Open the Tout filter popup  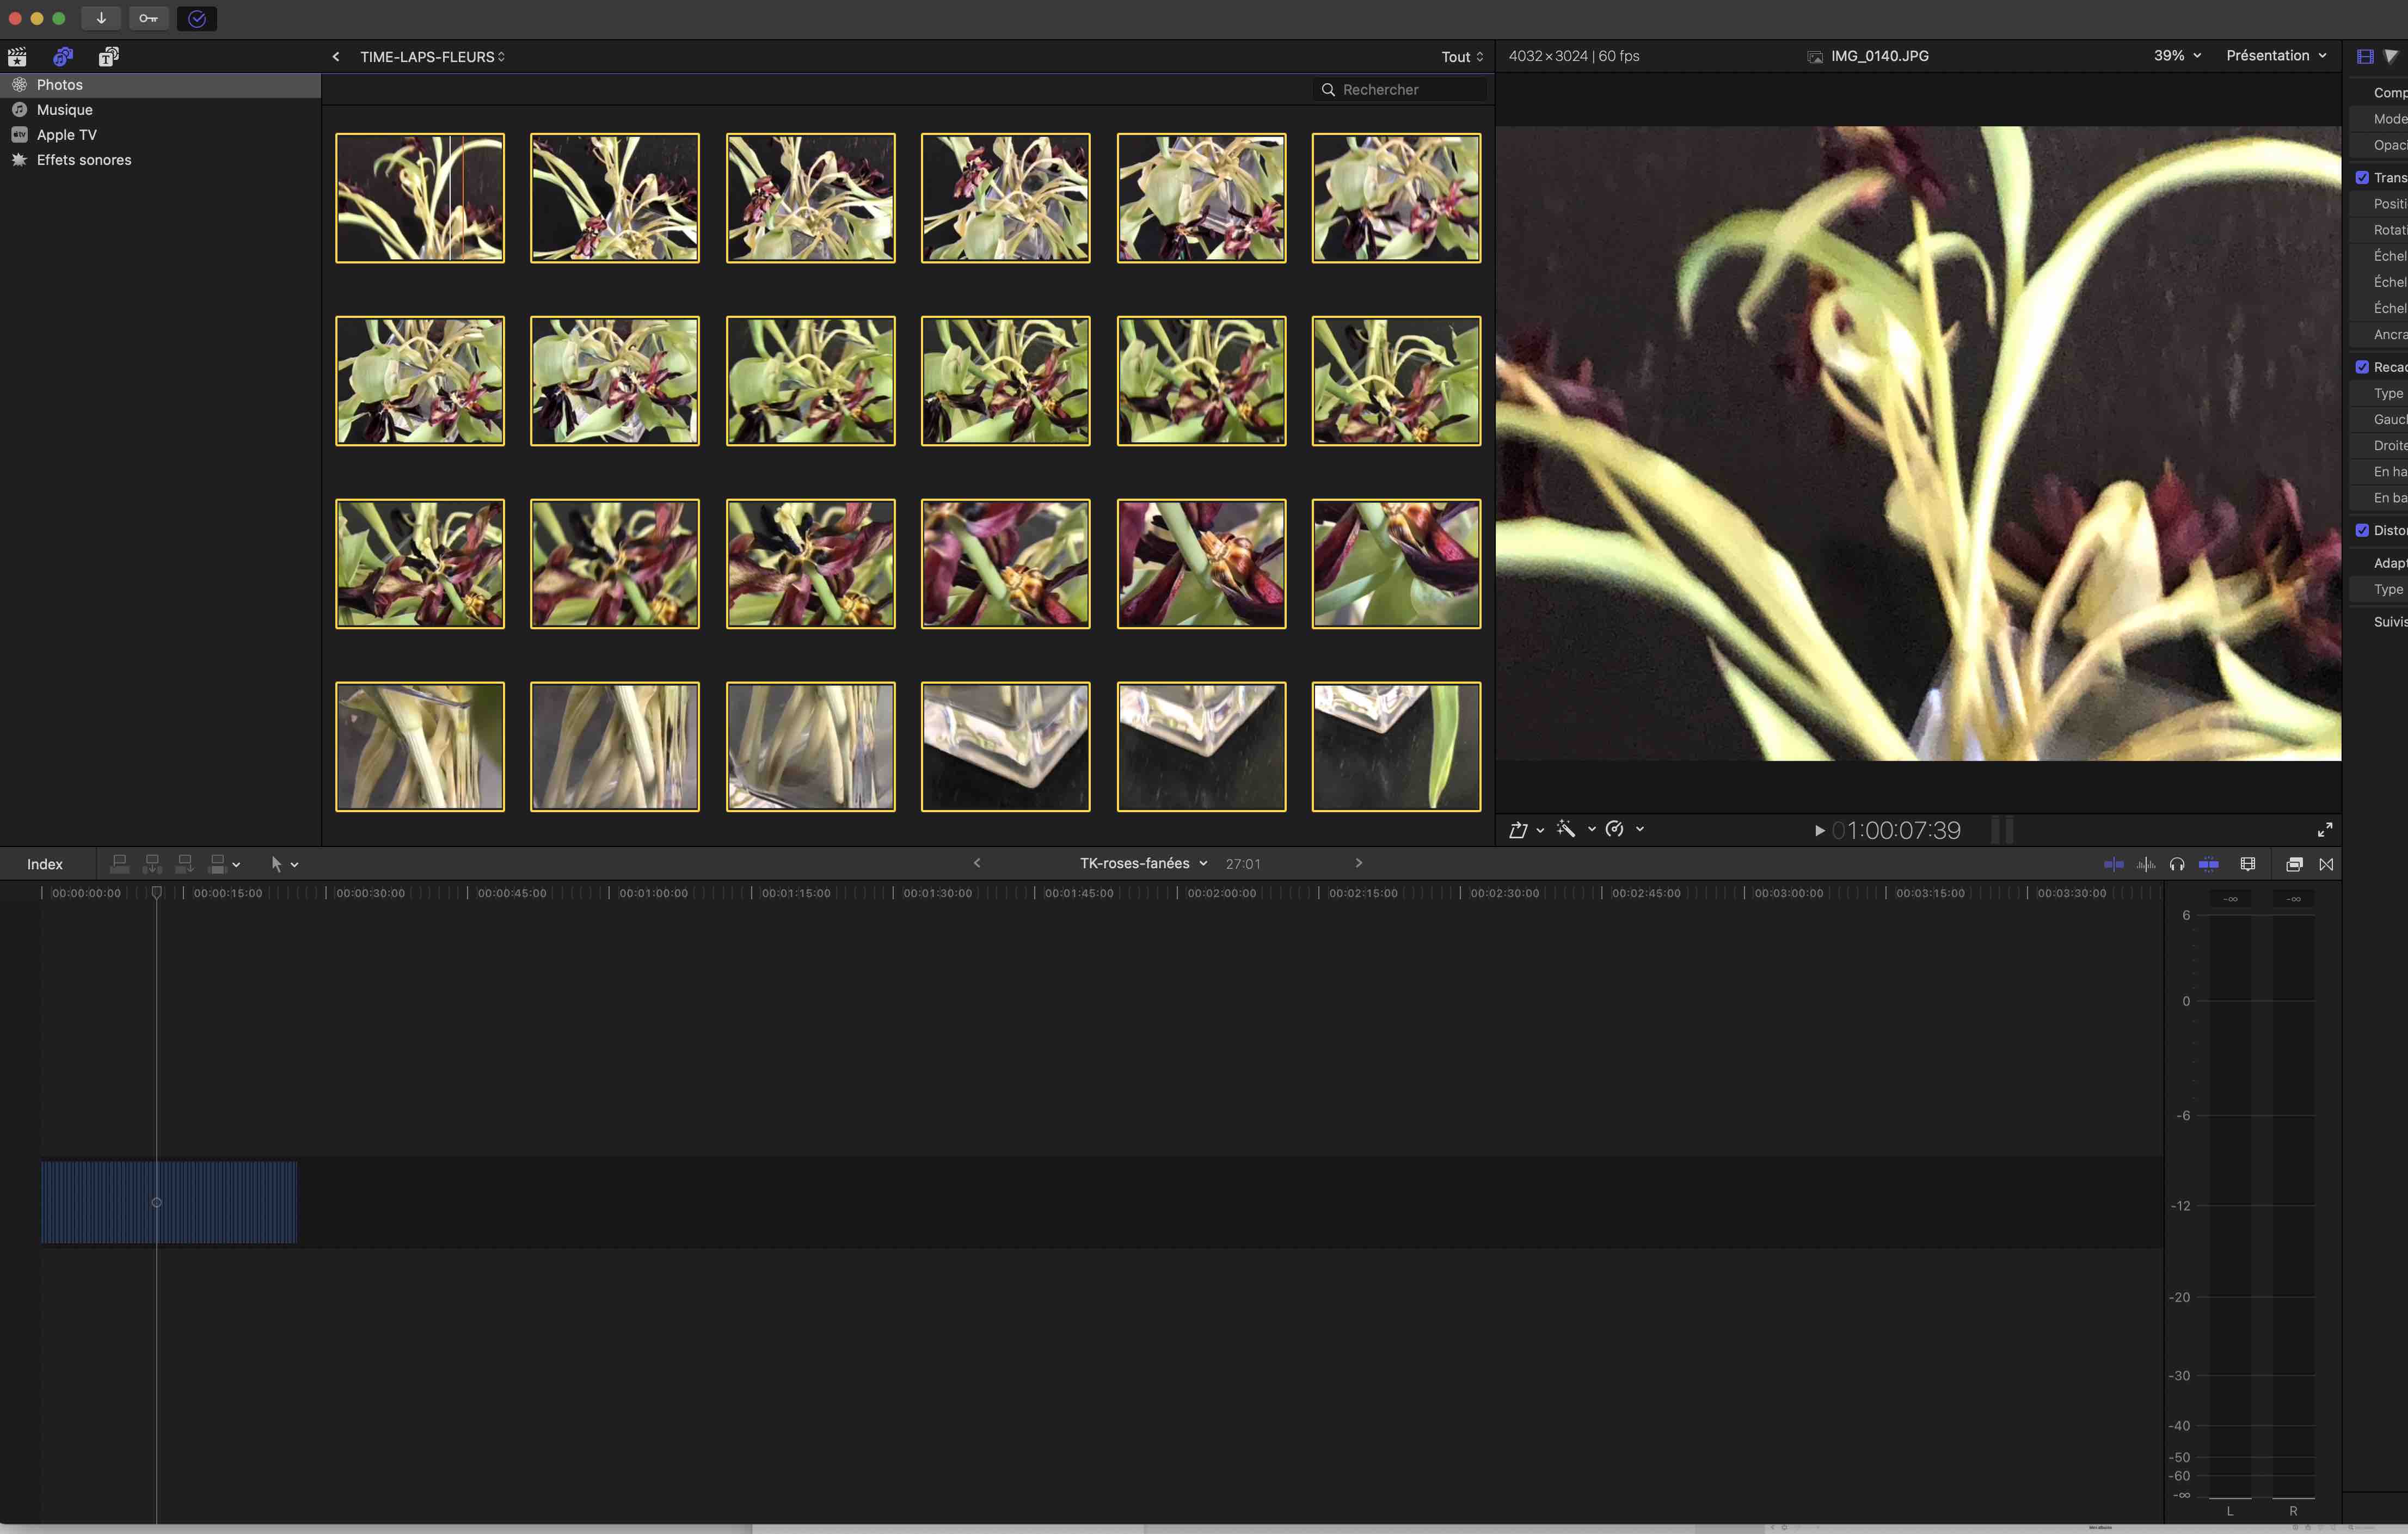(1461, 57)
